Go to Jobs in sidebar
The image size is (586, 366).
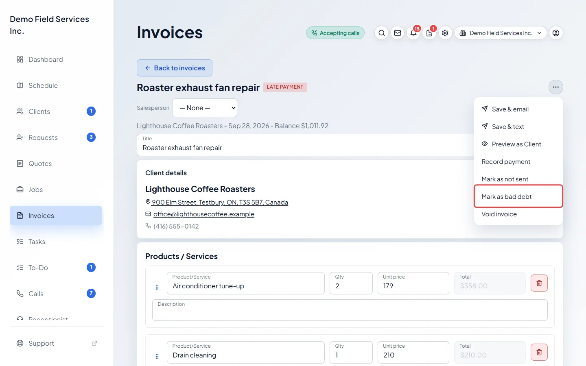(x=56, y=190)
